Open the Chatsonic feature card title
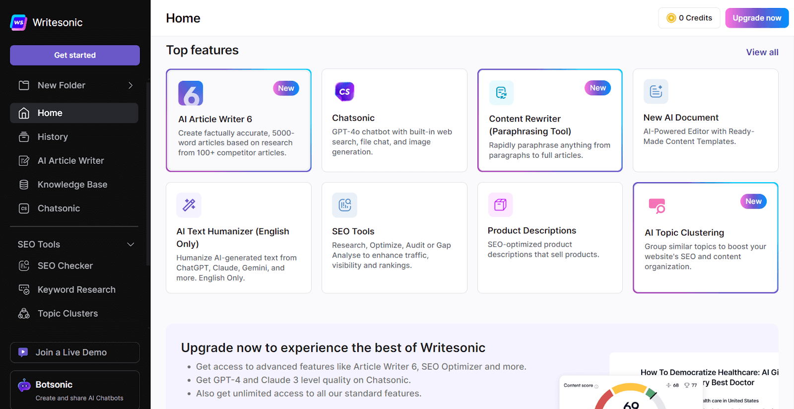Screen dimensions: 794x409 pos(353,118)
